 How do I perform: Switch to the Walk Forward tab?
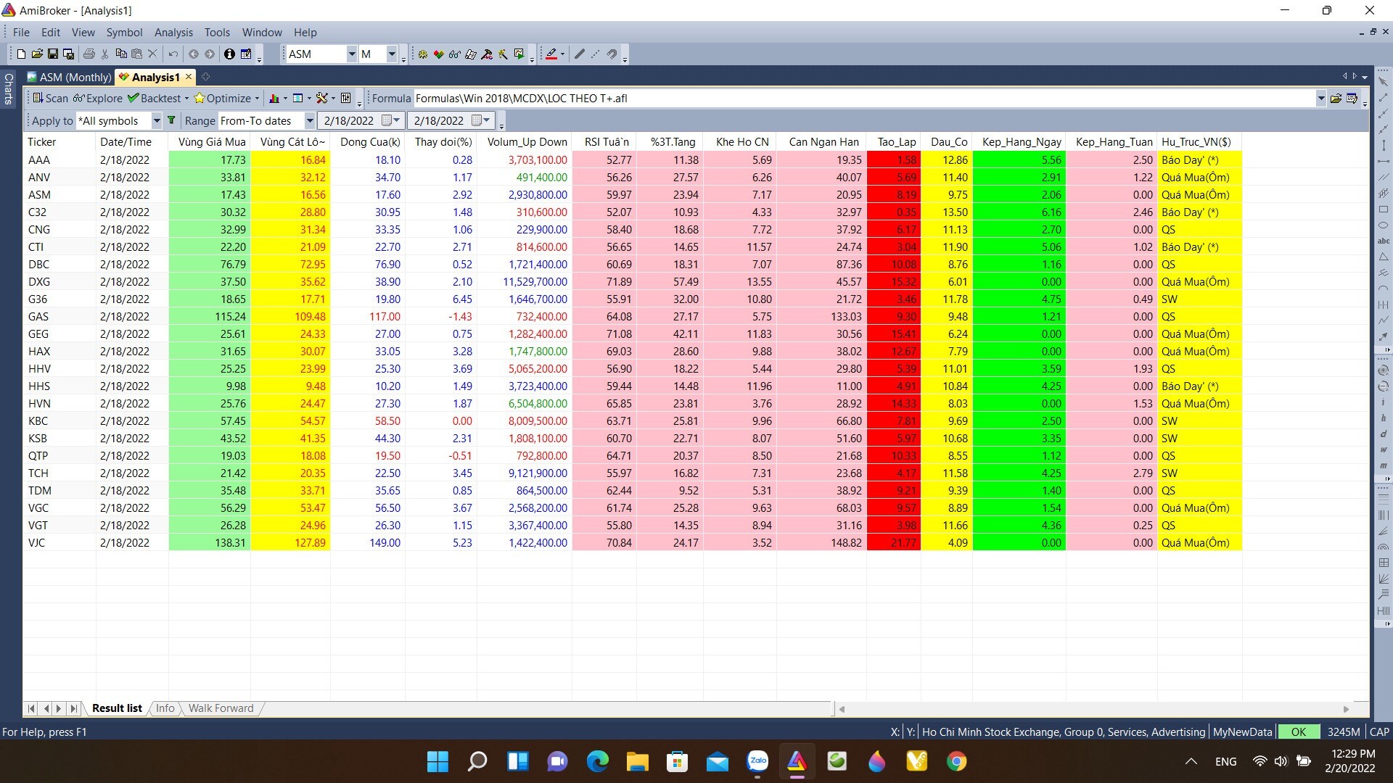tap(221, 708)
